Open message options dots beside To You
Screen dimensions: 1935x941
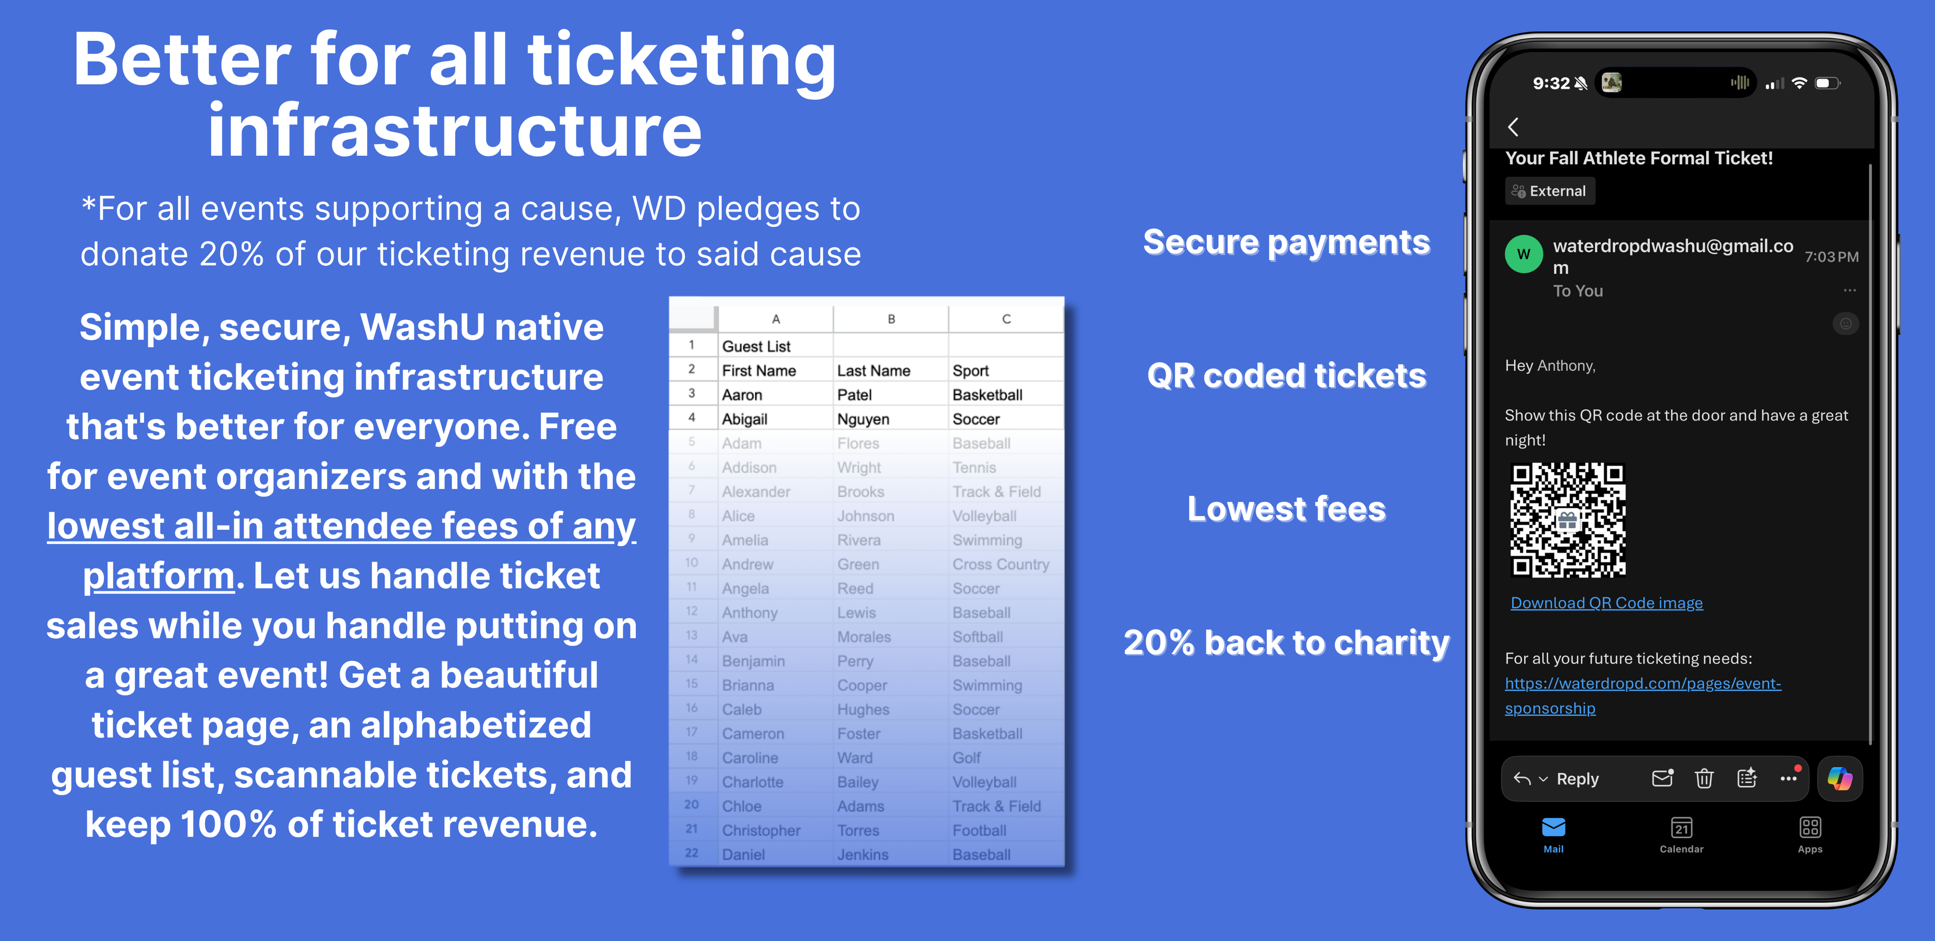click(1849, 290)
